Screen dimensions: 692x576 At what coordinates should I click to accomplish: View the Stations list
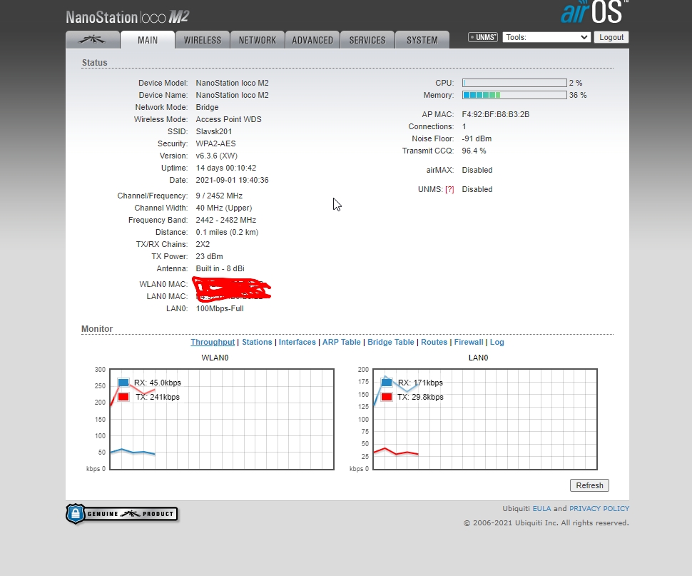click(257, 342)
